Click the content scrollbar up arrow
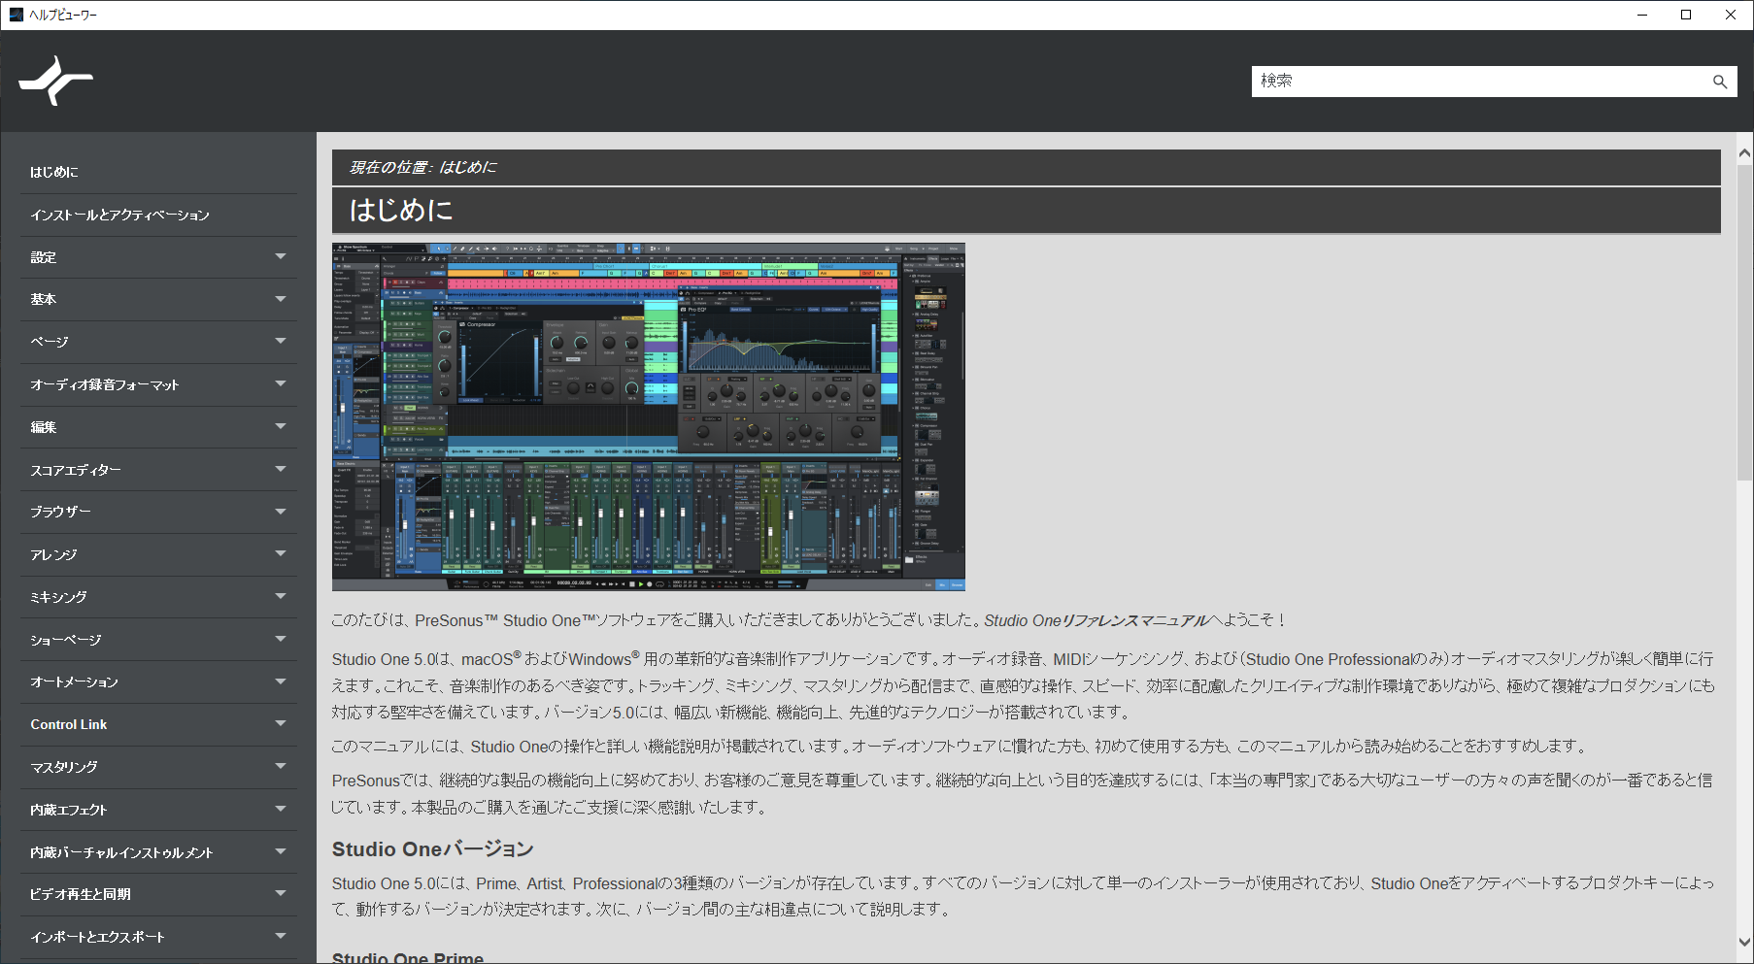This screenshot has width=1754, height=964. point(1744,153)
